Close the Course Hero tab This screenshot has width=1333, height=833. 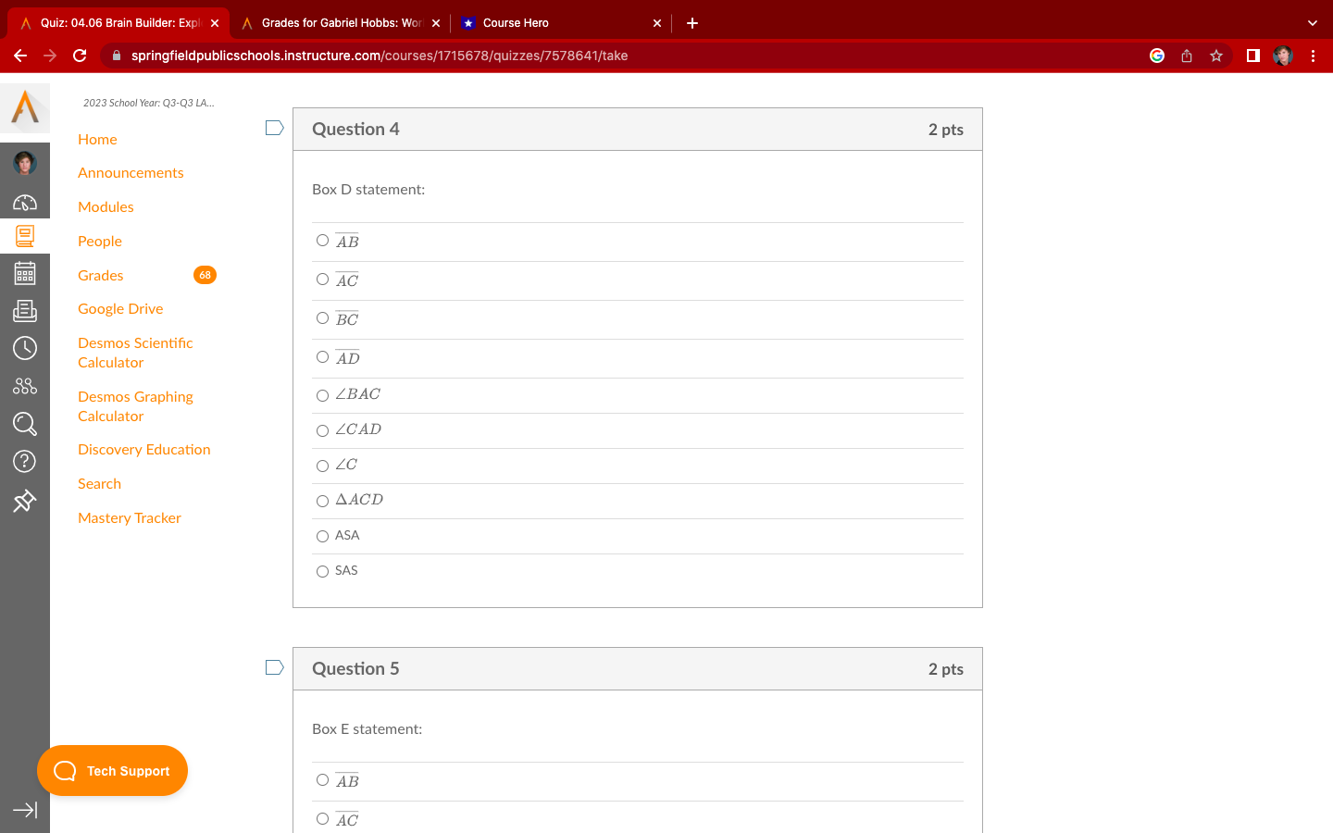point(657,23)
